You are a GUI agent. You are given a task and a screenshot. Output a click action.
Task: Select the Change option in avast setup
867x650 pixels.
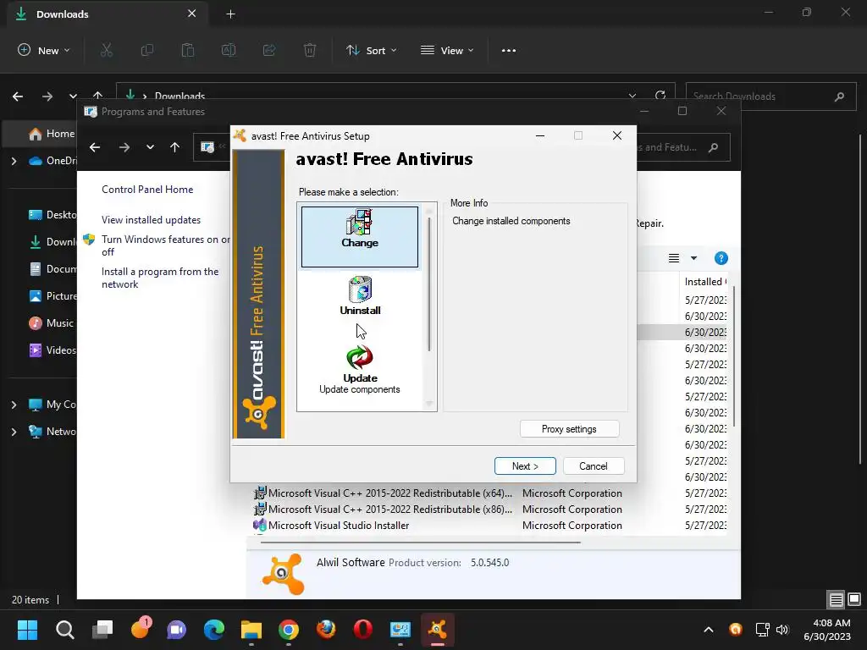coord(359,237)
